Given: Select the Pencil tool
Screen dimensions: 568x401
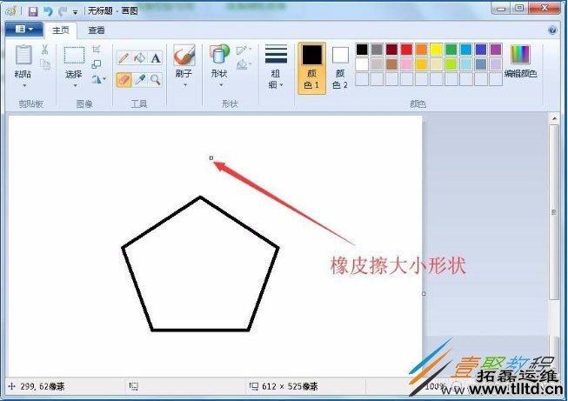Looking at the screenshot, I should pos(124,58).
